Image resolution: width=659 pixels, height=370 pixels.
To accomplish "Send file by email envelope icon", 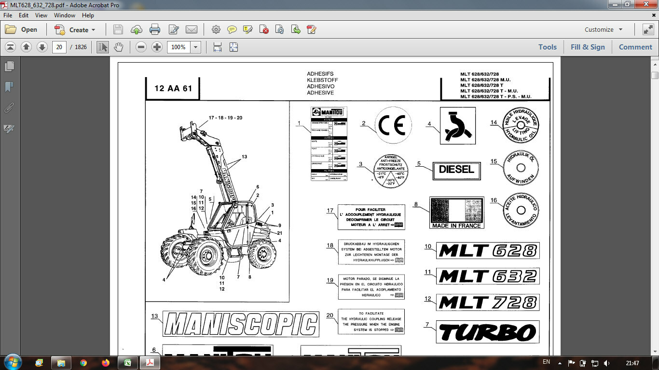I will point(192,29).
